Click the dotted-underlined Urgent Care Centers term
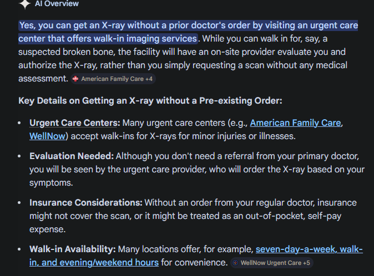 74,122
